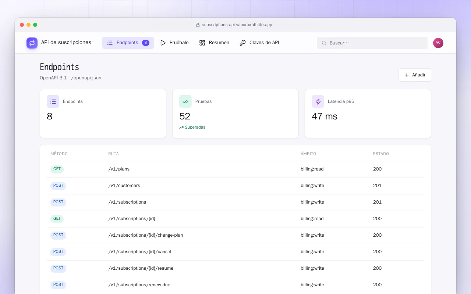Click the lightning icon in the Latencia p95 card
This screenshot has width=471, height=294.
pyautogui.click(x=318, y=101)
